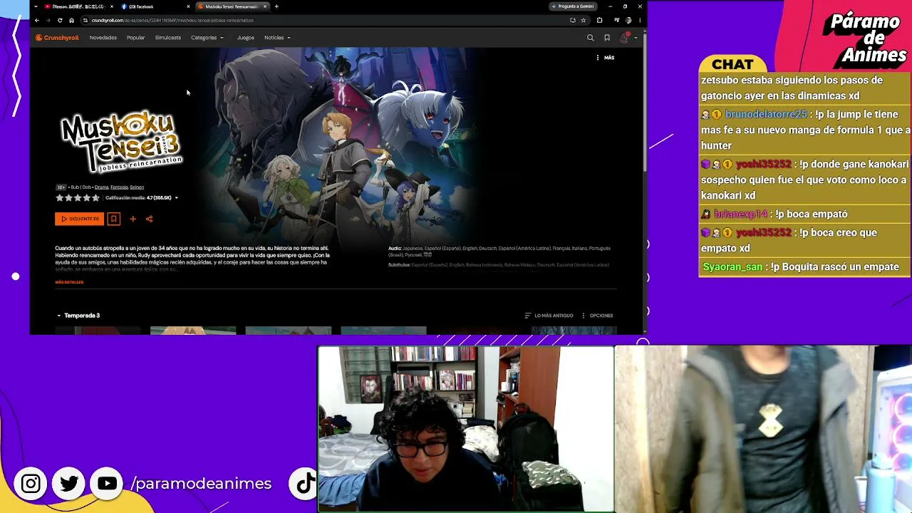912x513 pixels.
Task: Click the browser home icon
Action: 71,20
